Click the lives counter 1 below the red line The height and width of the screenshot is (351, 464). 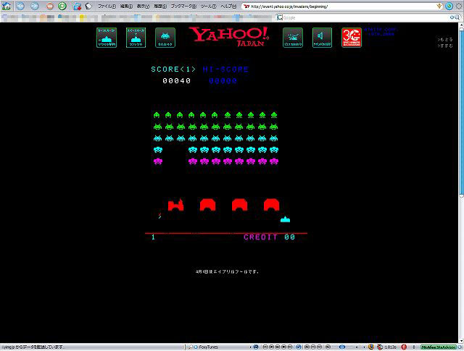pos(153,237)
